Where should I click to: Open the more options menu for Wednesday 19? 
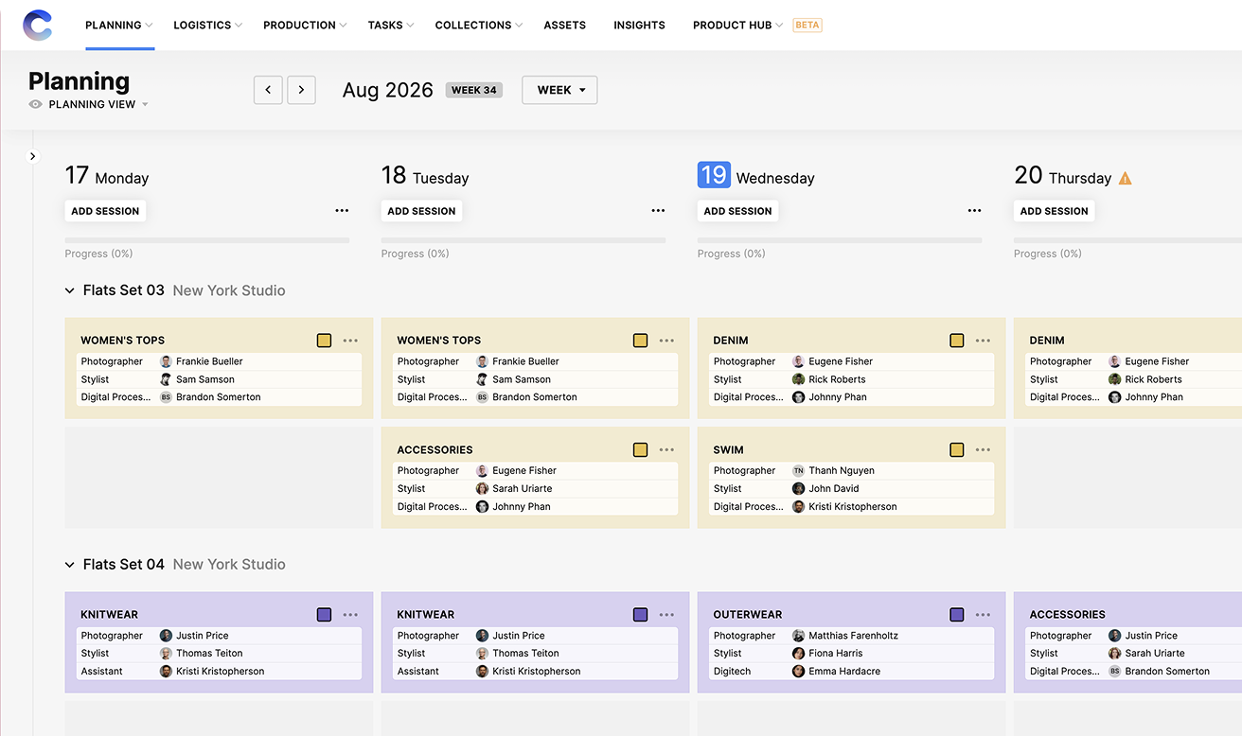(974, 211)
